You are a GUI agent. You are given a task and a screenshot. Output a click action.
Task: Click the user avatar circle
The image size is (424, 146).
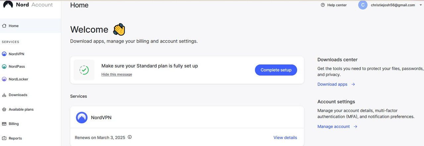tap(363, 5)
